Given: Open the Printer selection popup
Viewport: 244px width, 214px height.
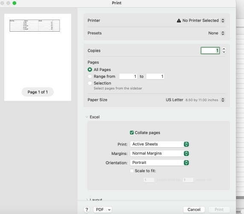Looking at the screenshot, I should tap(223, 21).
